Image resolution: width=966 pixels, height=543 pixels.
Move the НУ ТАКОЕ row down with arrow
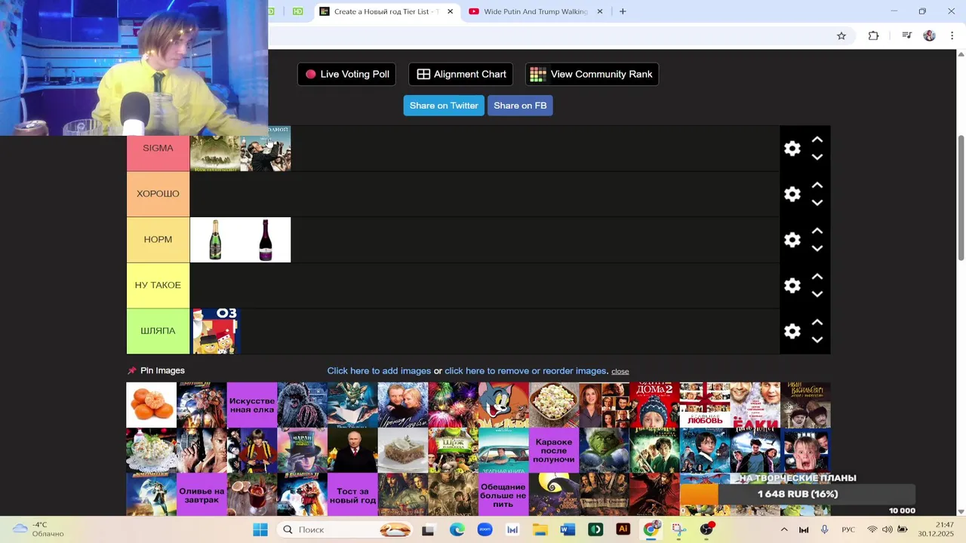point(817,294)
